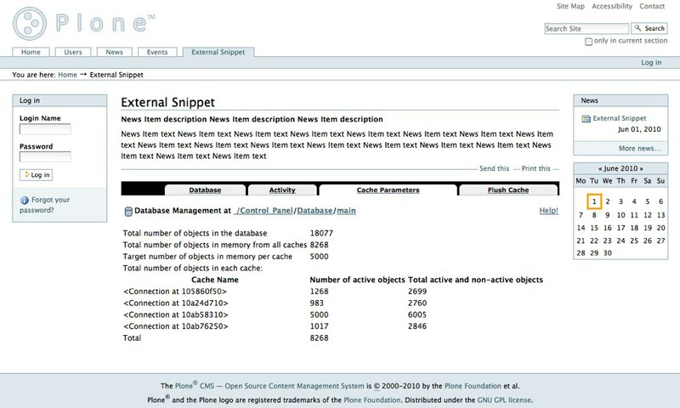Image resolution: width=680 pixels, height=408 pixels.
Task: Enable only in current section checkbox
Action: click(x=589, y=41)
